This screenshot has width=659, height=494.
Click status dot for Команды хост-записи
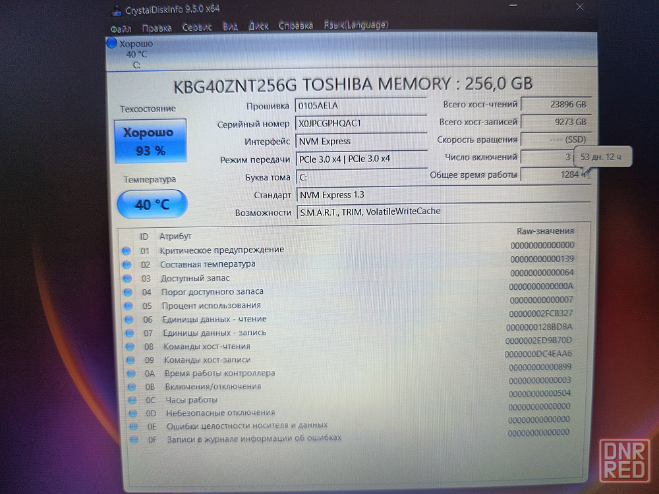130,360
